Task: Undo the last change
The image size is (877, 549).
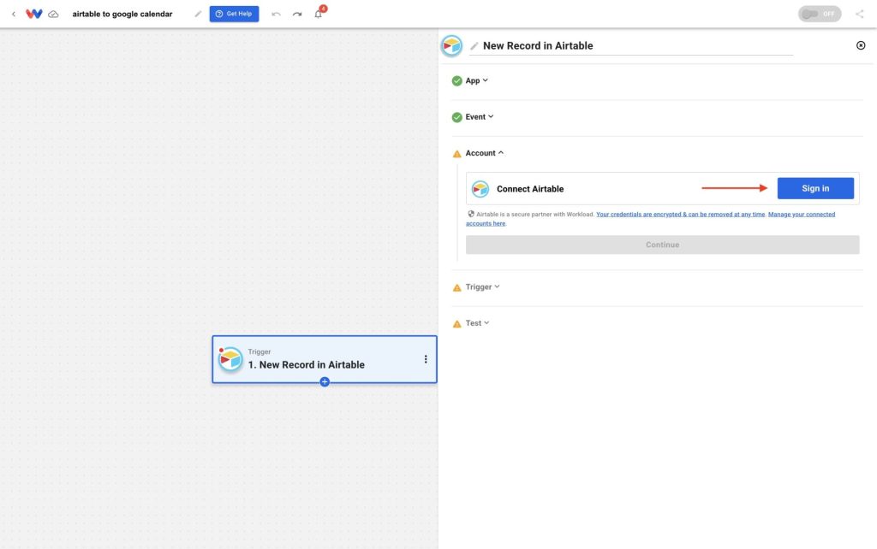Action: click(276, 14)
